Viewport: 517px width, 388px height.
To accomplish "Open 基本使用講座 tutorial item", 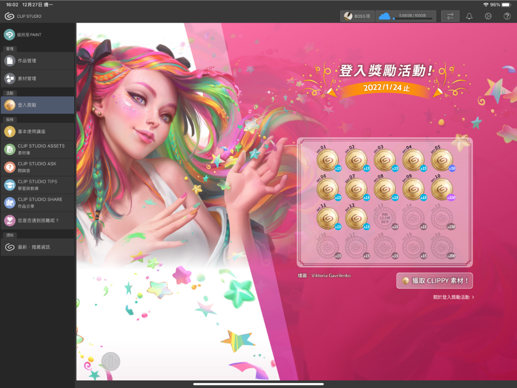I will (x=37, y=131).
